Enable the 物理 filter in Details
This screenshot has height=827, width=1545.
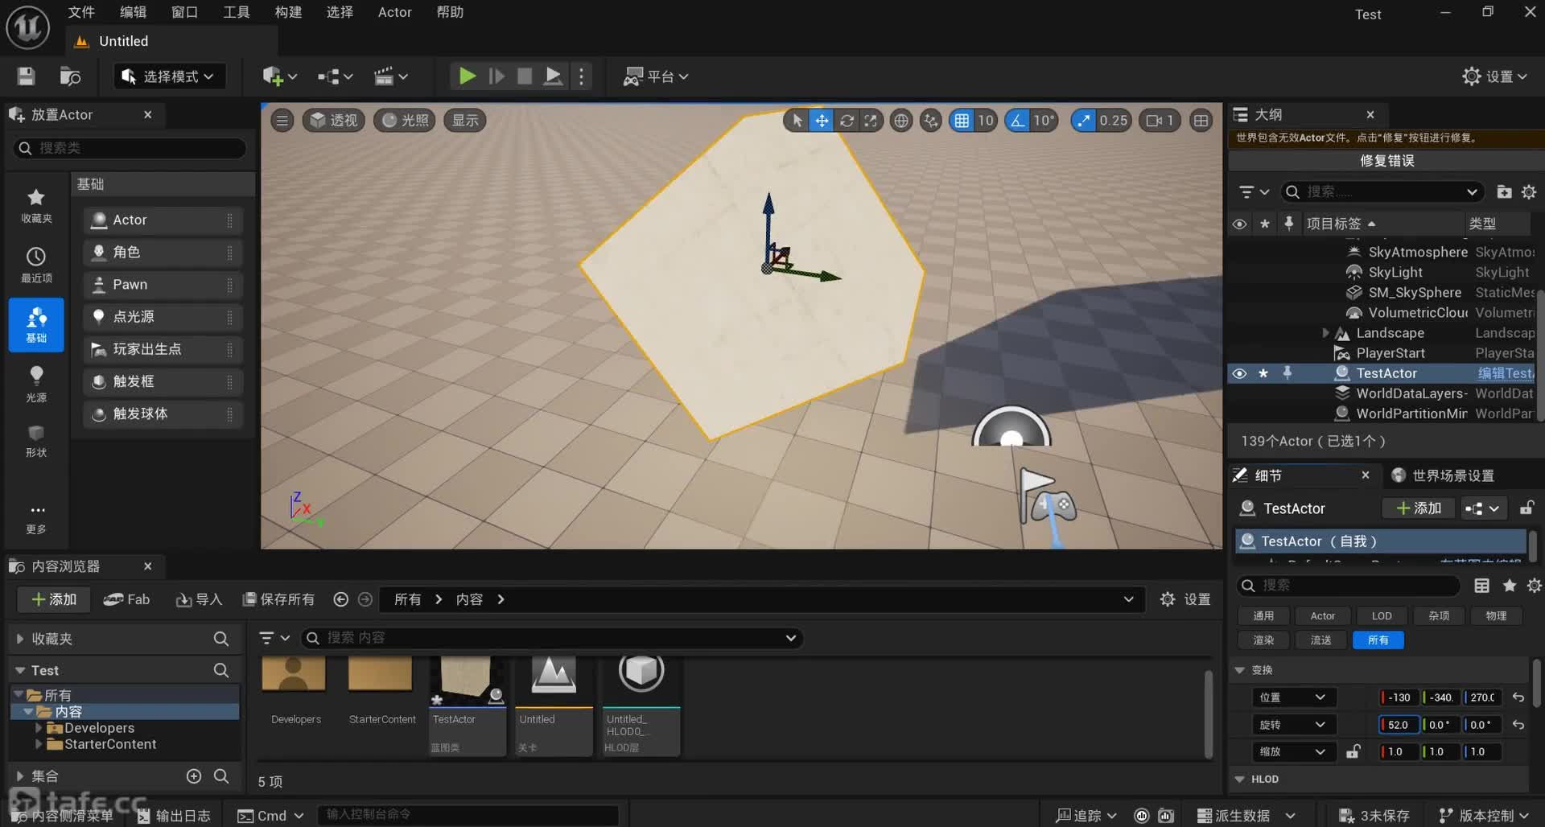1496,615
